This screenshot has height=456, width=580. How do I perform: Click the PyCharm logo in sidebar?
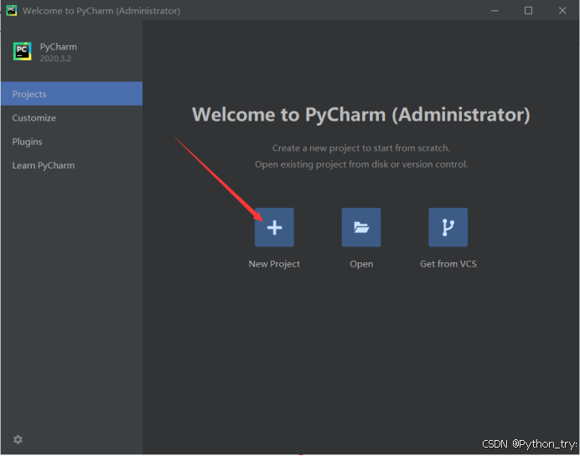click(22, 51)
